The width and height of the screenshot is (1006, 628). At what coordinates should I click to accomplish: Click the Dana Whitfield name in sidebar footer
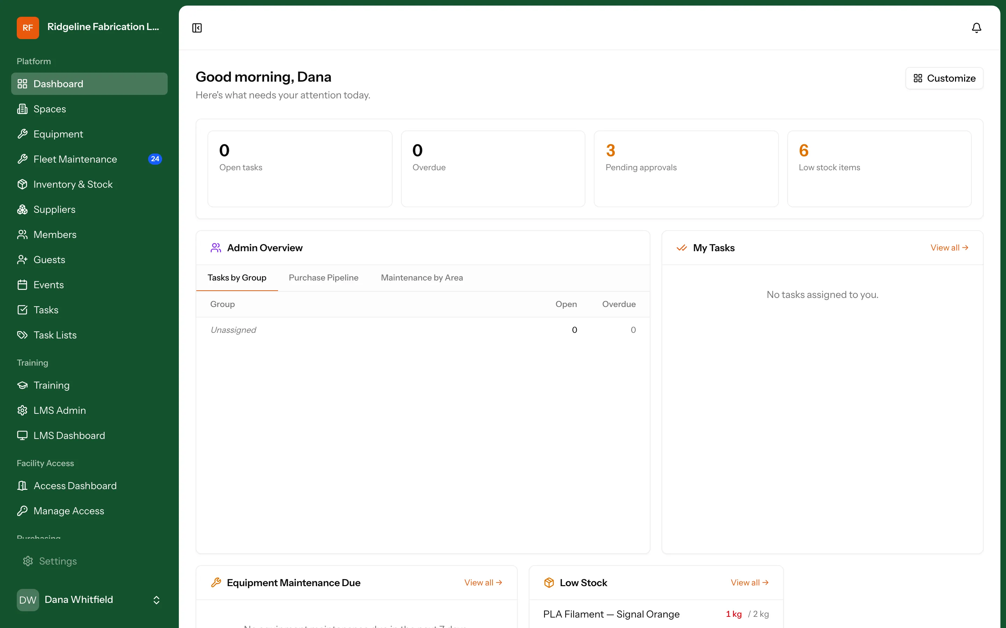pyautogui.click(x=79, y=599)
